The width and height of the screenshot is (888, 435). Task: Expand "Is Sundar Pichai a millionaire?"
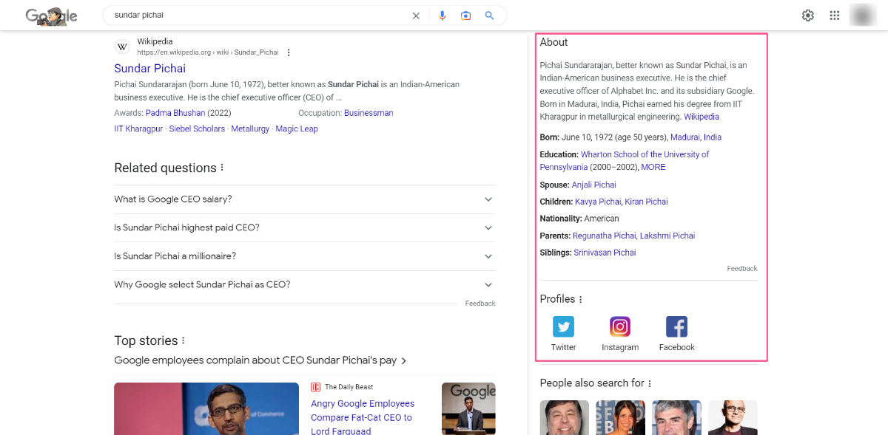point(304,256)
